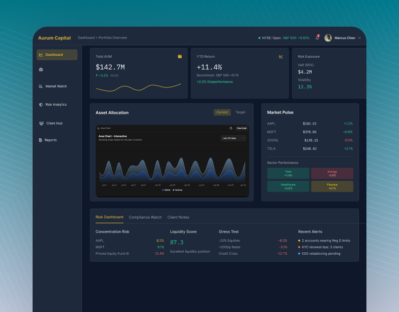Click the GOOGL row in Market Pulse
This screenshot has height=312, width=399.
click(310, 140)
